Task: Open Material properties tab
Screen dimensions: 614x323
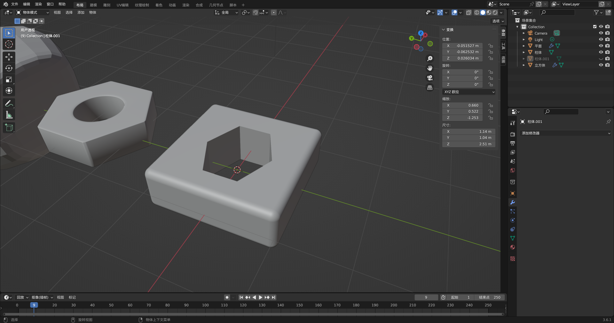Action: click(513, 247)
